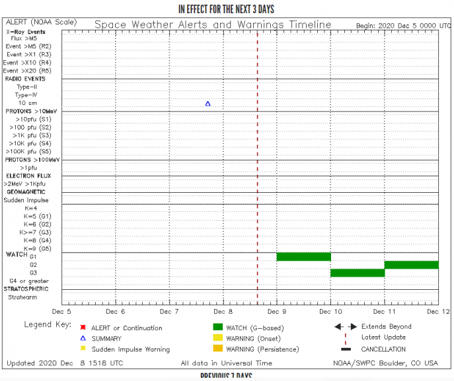This screenshot has width=454, height=381.
Task: Click the blue summary triangle on the timeline
Action: point(208,104)
